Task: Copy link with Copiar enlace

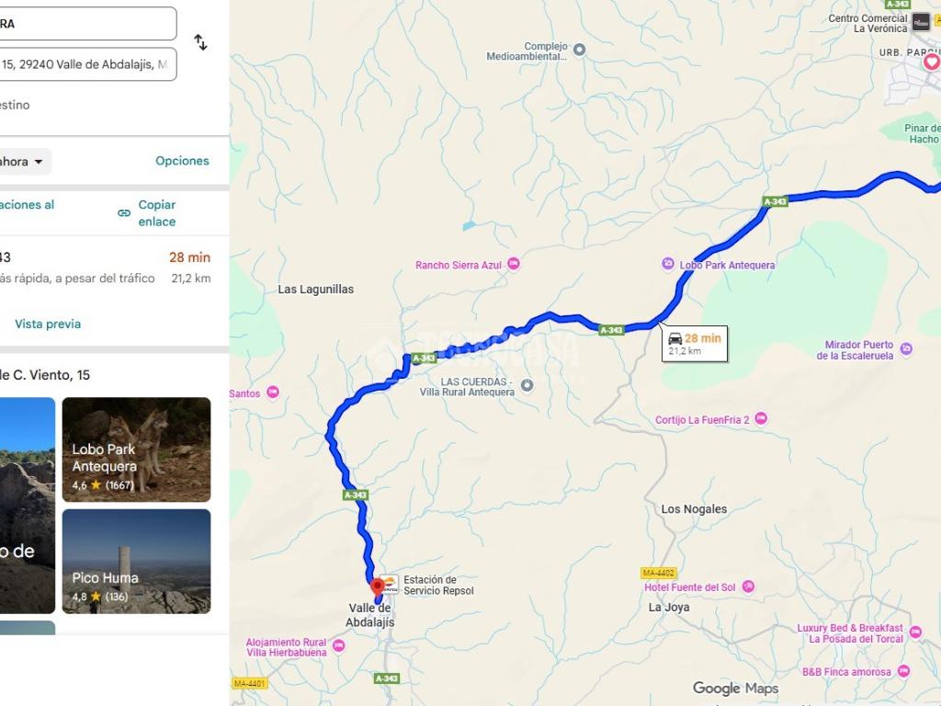Action: [x=148, y=213]
